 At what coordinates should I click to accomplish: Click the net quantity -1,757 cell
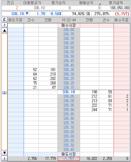[x=69, y=158]
